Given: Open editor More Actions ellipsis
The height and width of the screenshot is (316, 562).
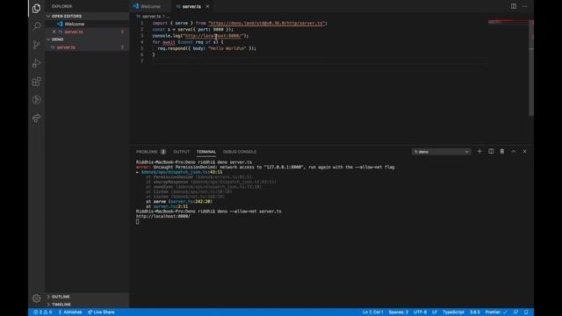Looking at the screenshot, I should tap(525, 6).
